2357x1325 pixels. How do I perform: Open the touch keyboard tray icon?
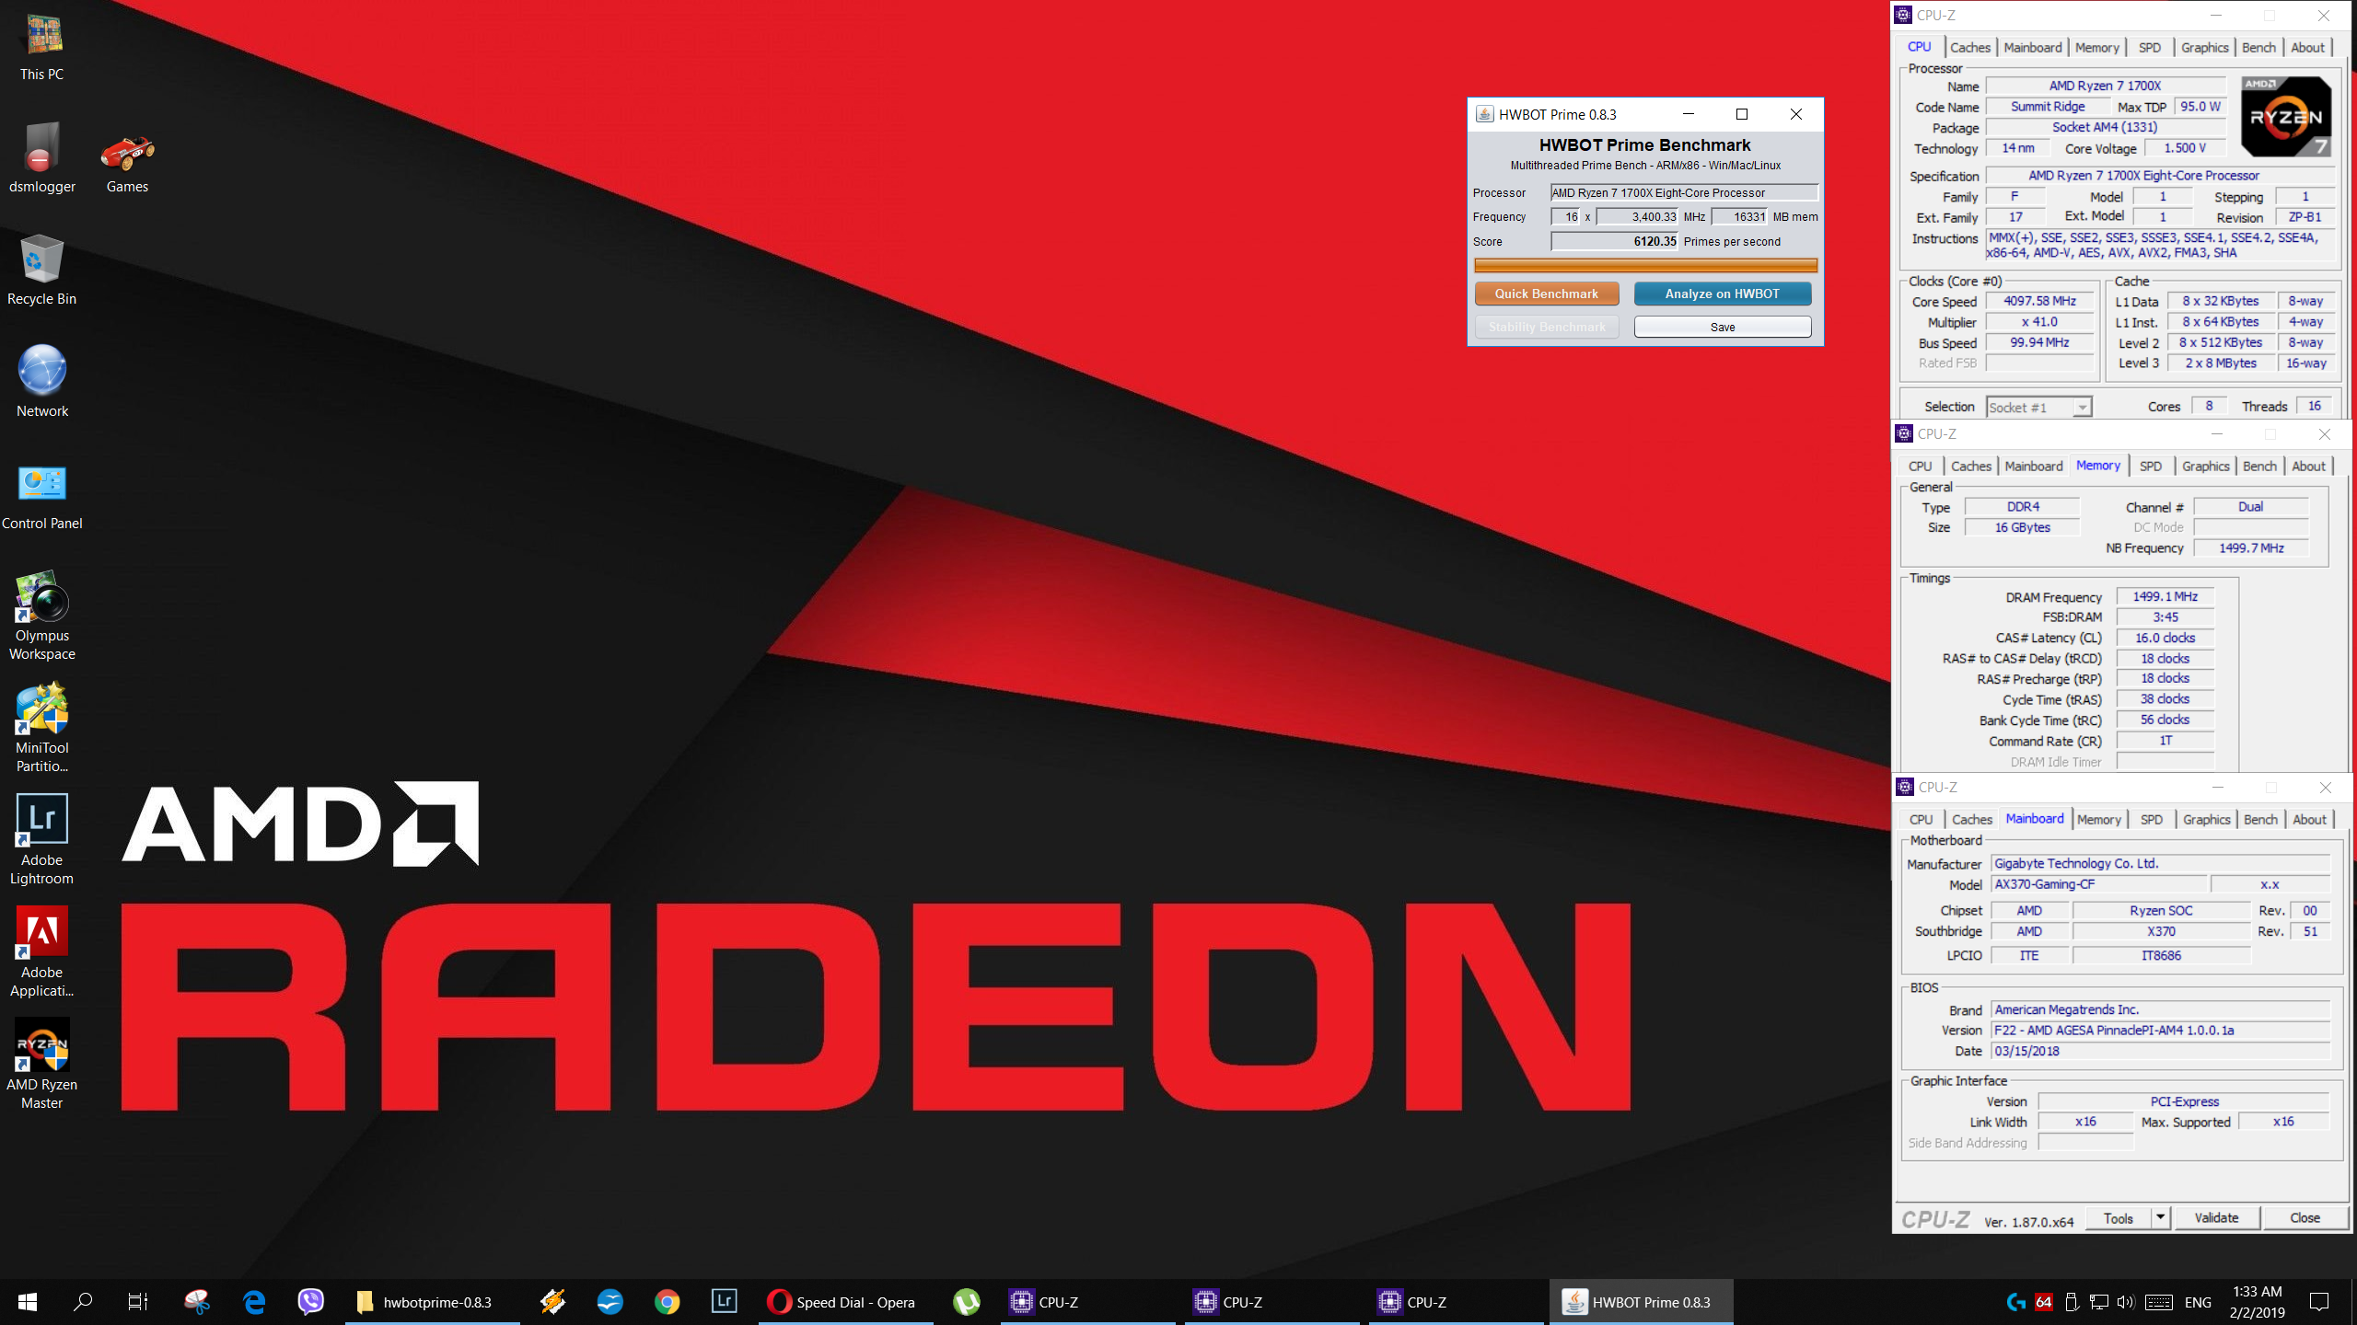coord(2159,1302)
